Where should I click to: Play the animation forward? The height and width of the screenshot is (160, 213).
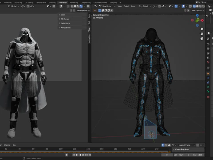(x=83, y=155)
